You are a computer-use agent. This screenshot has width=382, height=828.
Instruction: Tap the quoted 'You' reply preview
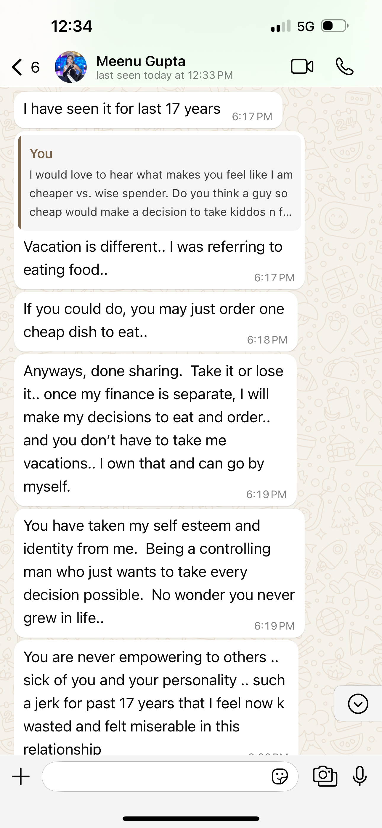(x=160, y=183)
